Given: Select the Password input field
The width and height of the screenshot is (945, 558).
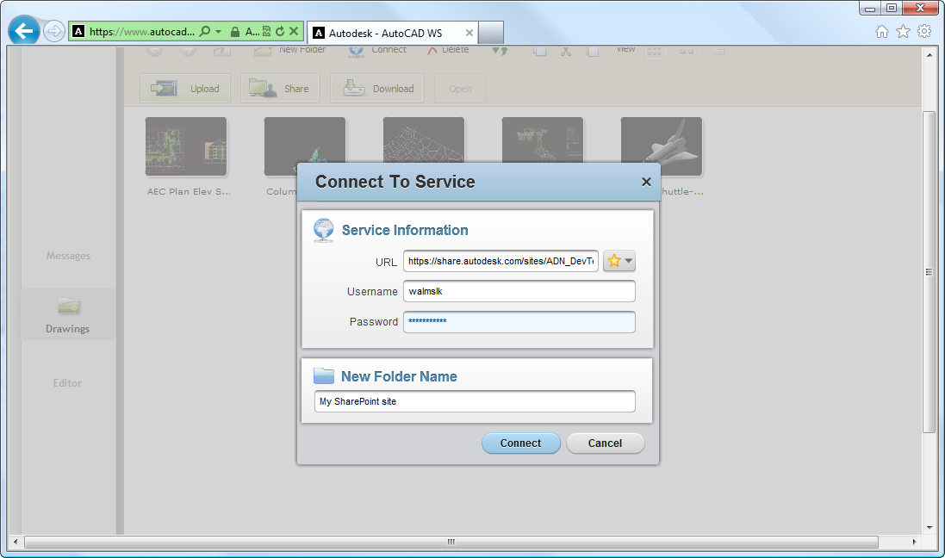Looking at the screenshot, I should point(519,322).
